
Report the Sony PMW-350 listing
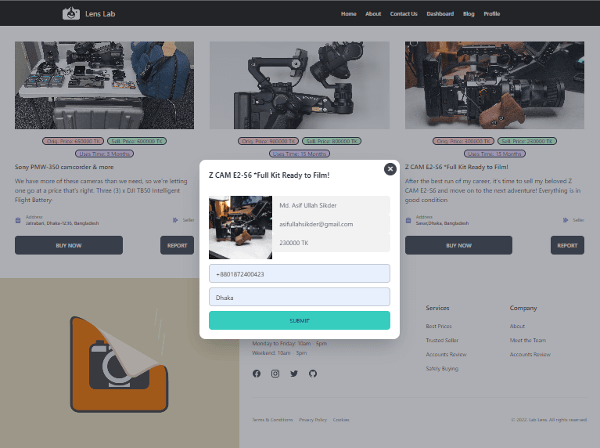177,245
